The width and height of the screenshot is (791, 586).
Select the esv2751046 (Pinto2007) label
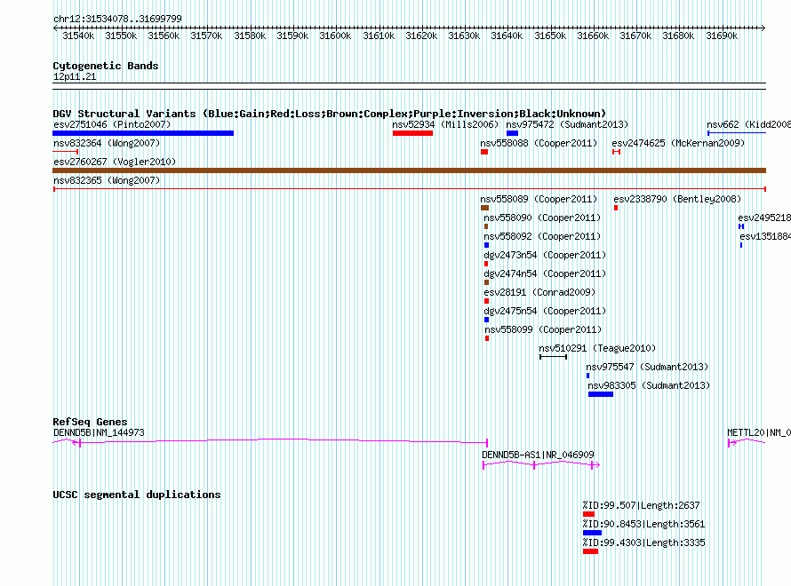coord(112,124)
